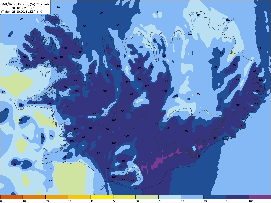Select the orange 10–20 legend swatch
This screenshot has width=271, height=203.
[34, 197]
